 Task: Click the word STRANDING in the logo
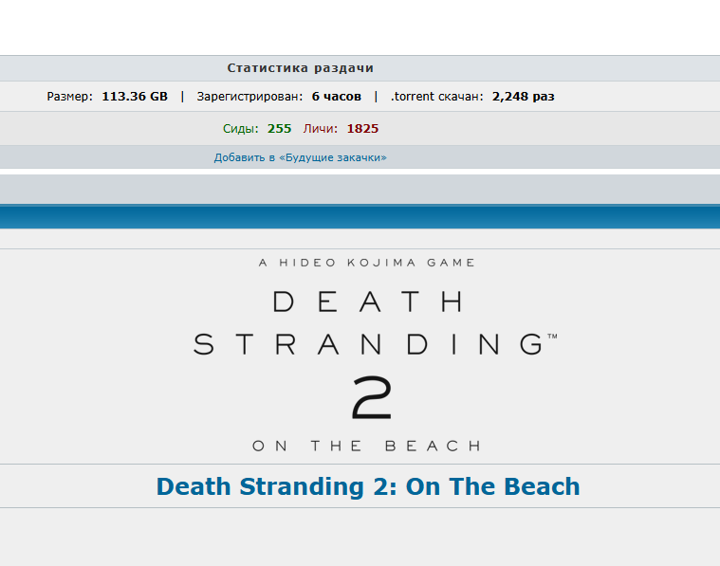pyautogui.click(x=367, y=343)
